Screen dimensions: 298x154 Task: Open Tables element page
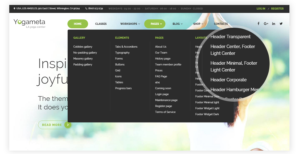[119, 82]
